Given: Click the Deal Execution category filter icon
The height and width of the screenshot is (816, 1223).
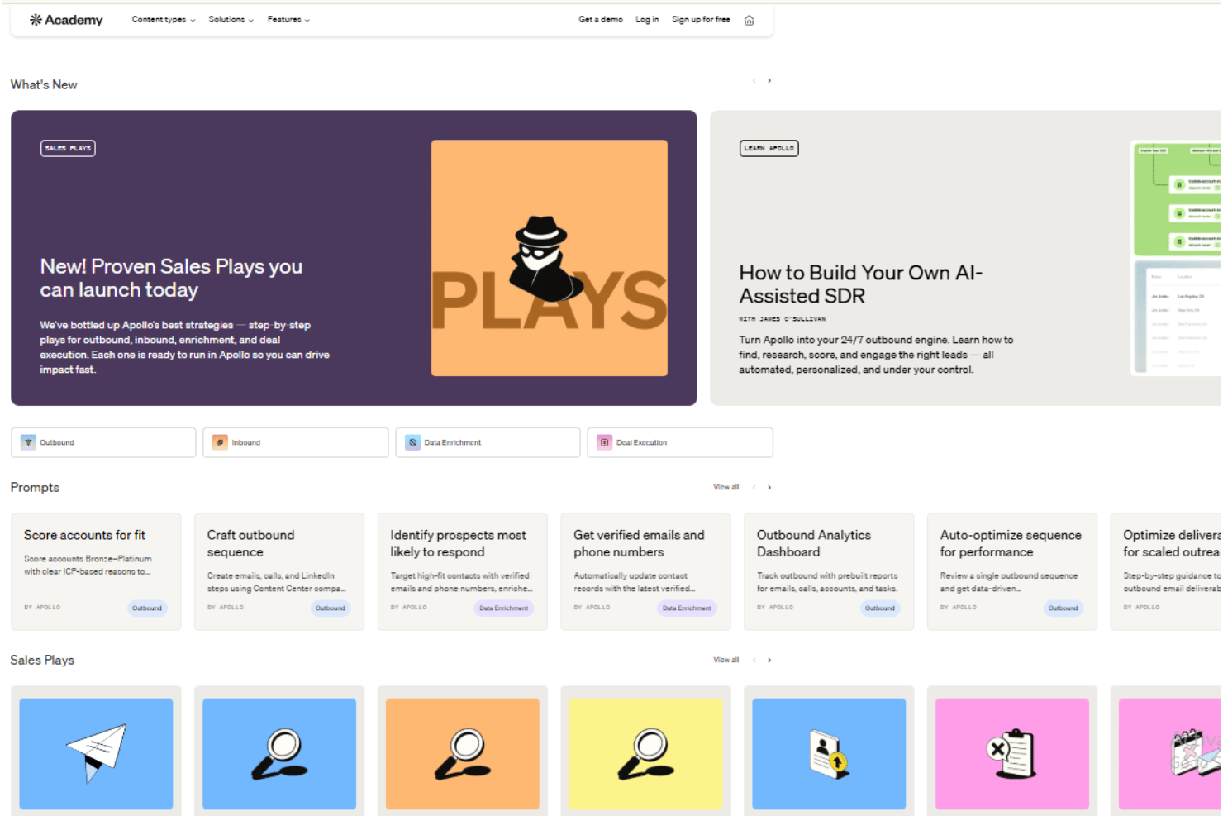Looking at the screenshot, I should pyautogui.click(x=605, y=442).
